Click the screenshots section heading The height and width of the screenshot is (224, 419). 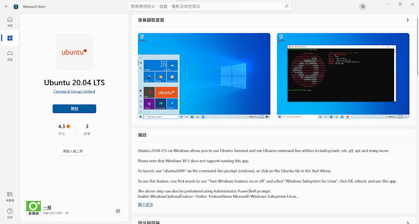pos(151,20)
